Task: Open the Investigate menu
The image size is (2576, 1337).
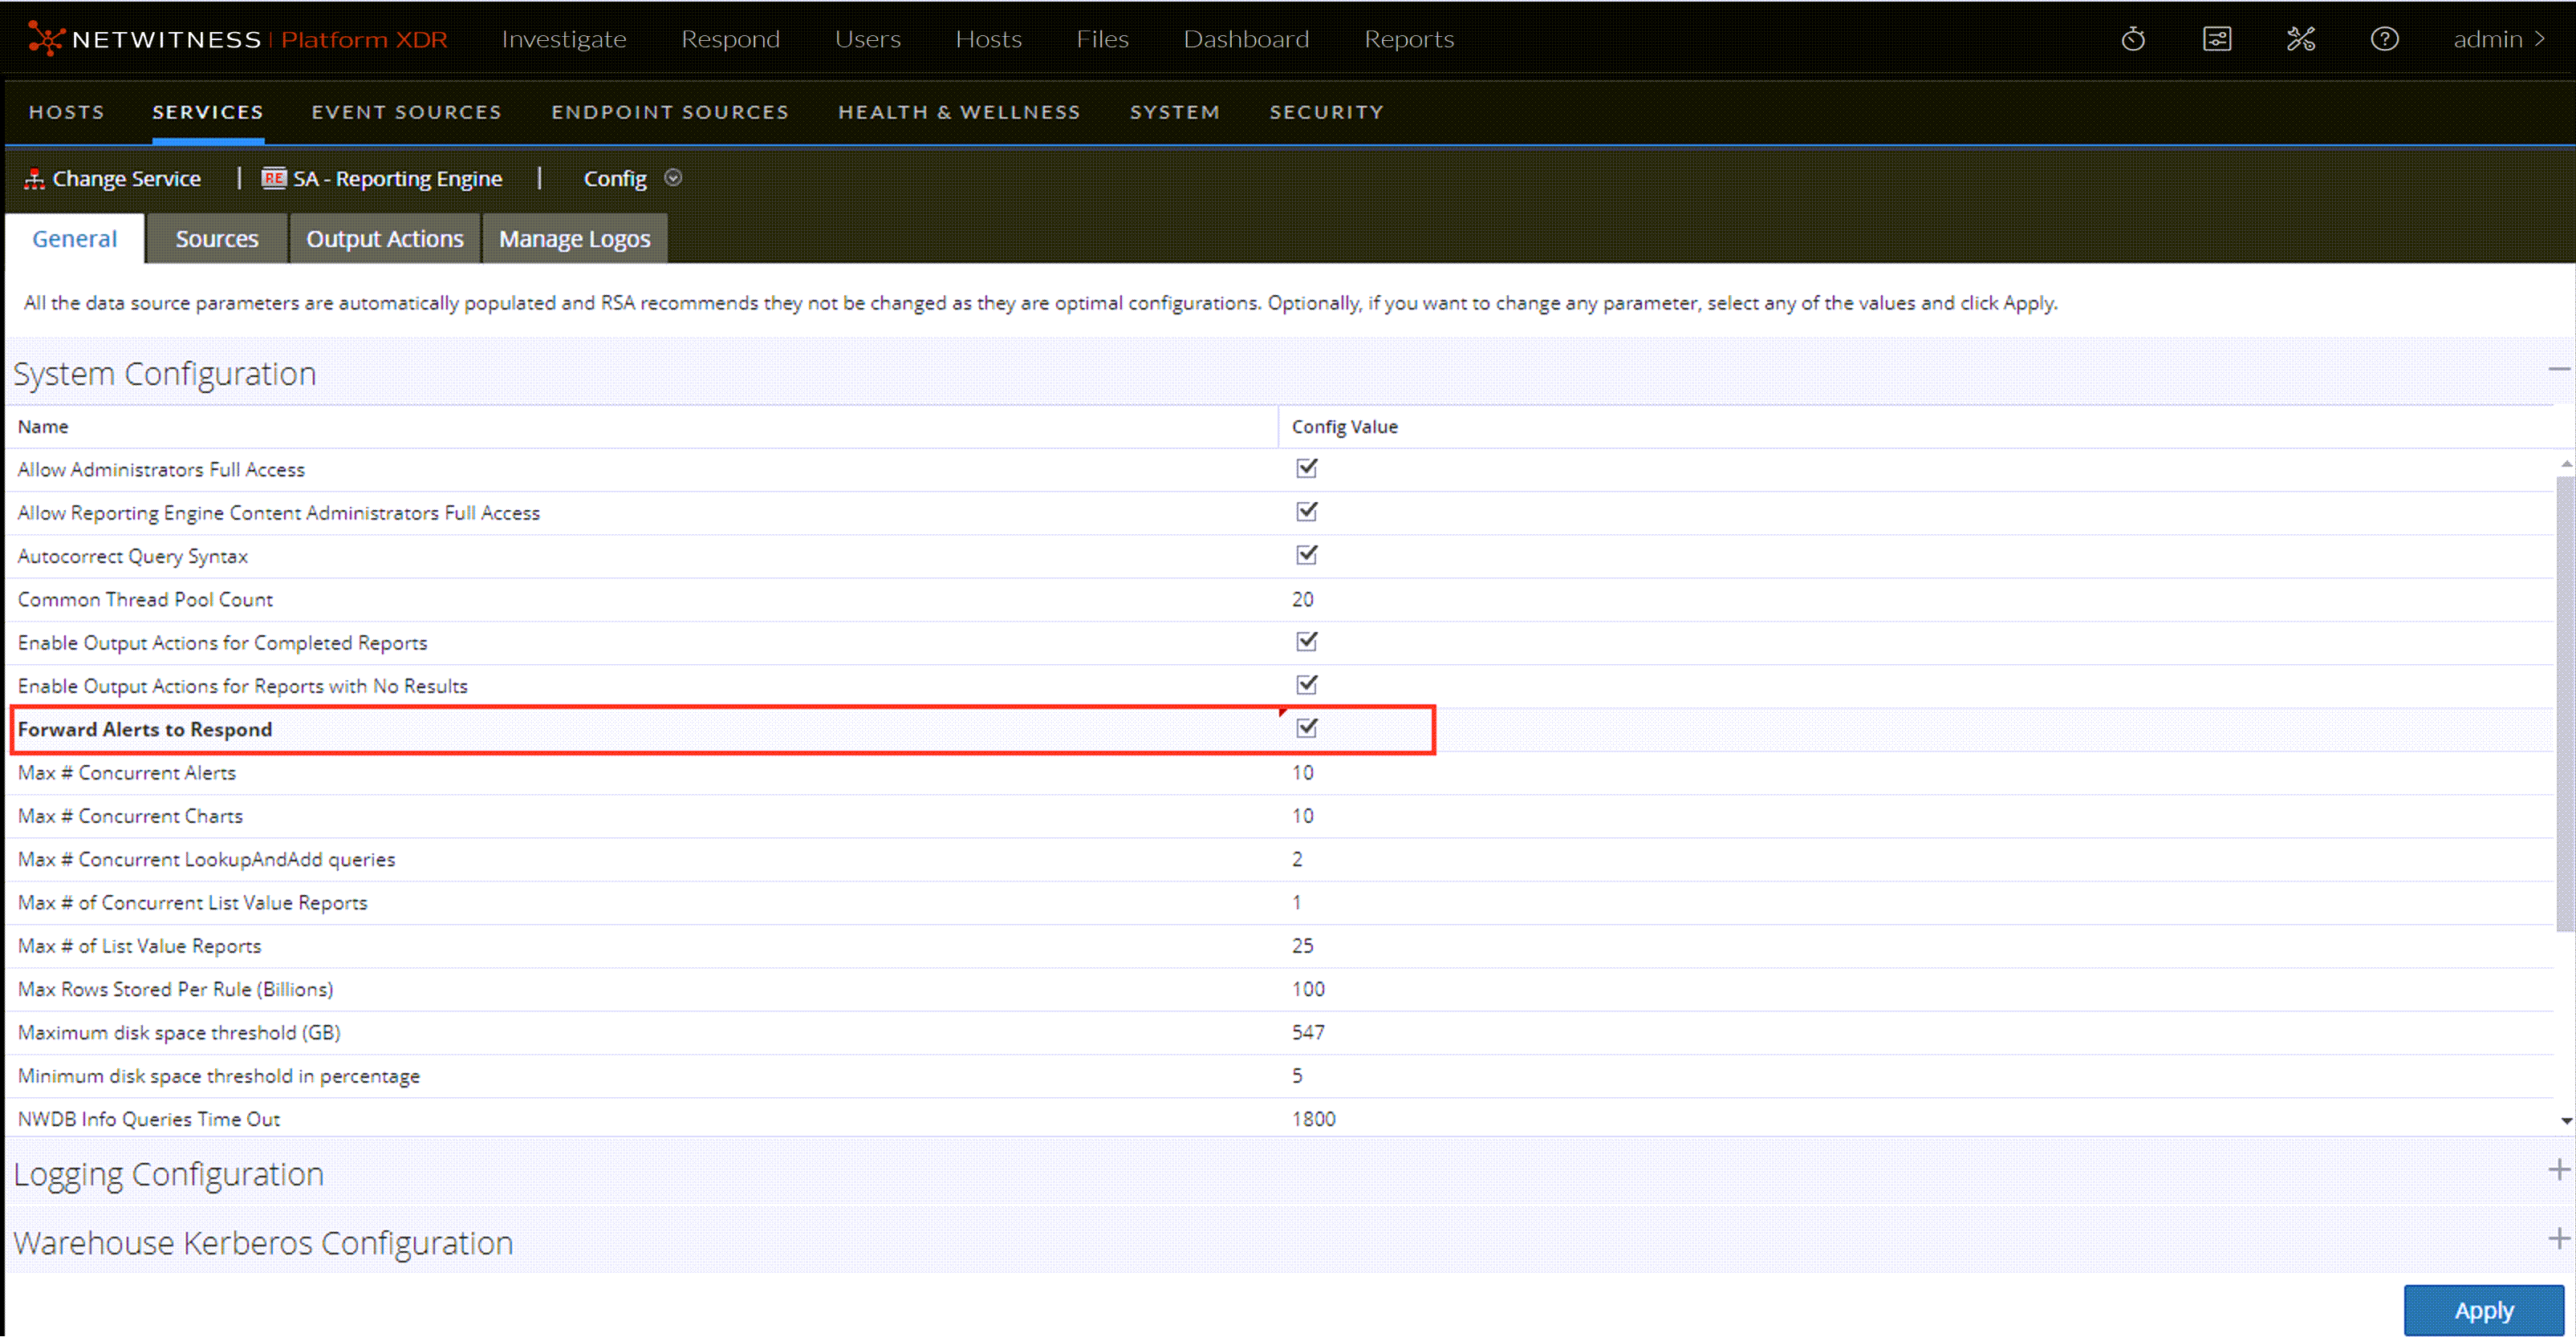Action: pos(564,39)
